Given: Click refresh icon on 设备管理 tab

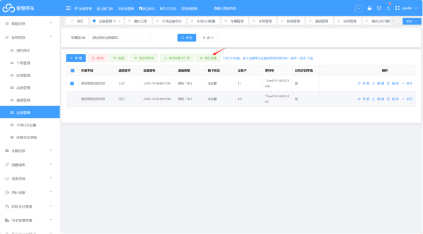Looking at the screenshot, I should (115, 21).
